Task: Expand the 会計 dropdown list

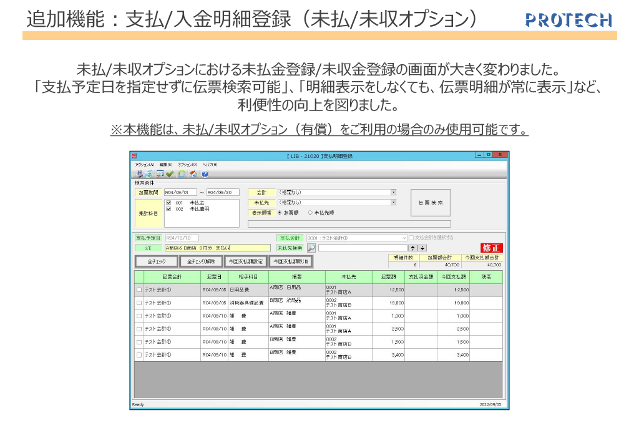Action: (393, 193)
